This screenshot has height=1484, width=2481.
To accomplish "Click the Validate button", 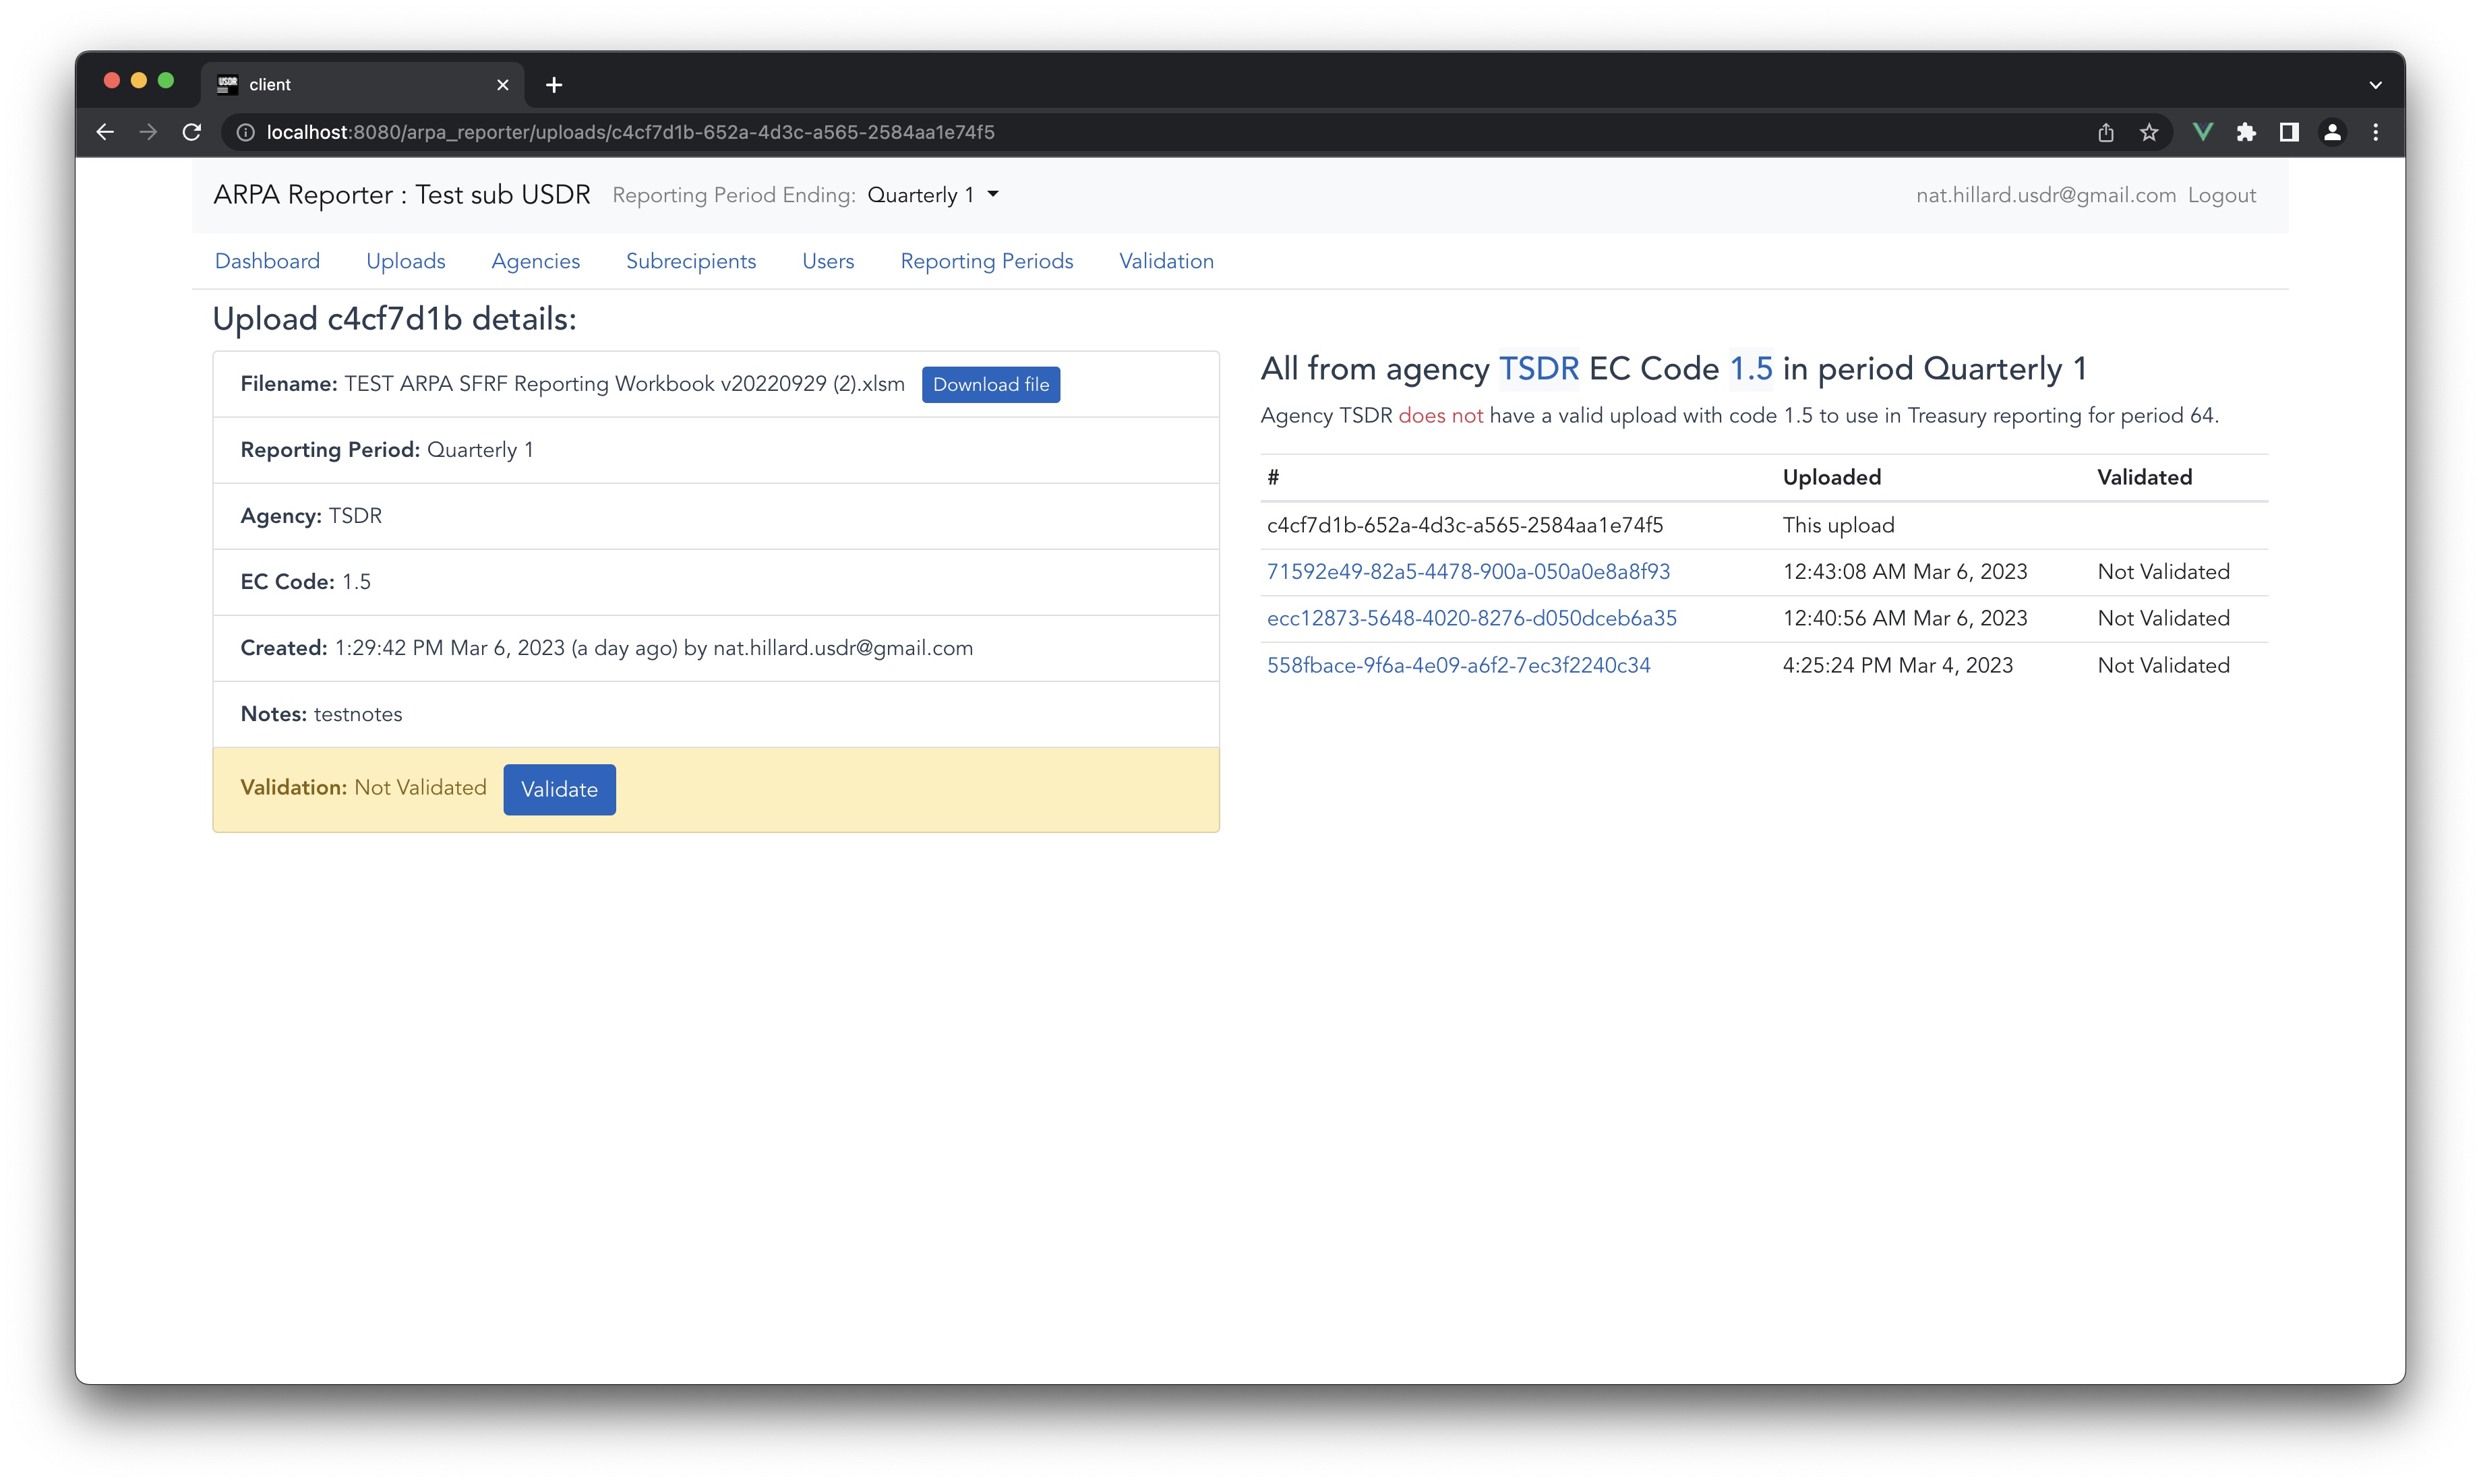I will pos(558,789).
